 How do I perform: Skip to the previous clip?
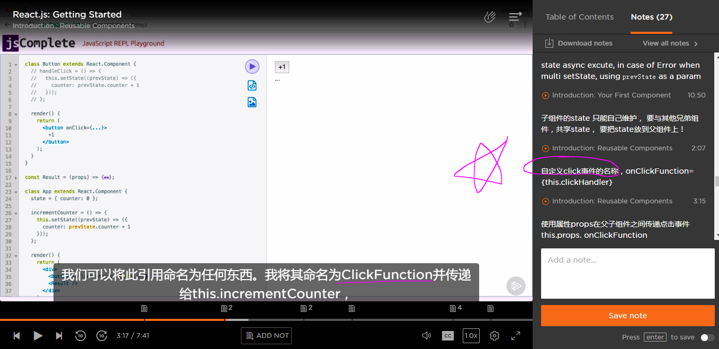[x=16, y=335]
